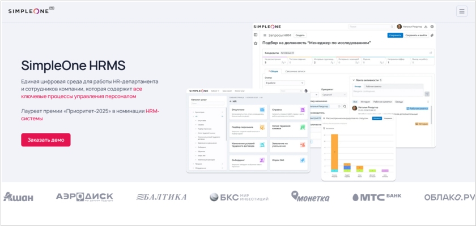Click the search field under Каталог услуг heading

207,103
